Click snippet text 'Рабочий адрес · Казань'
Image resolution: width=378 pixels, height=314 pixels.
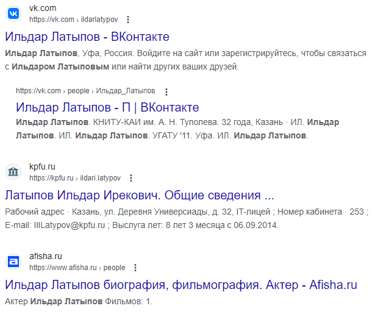point(53,212)
